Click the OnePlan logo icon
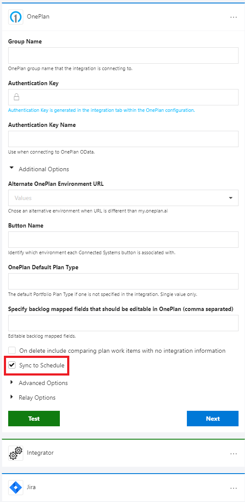Screen dimensions: 245x502 point(16,17)
